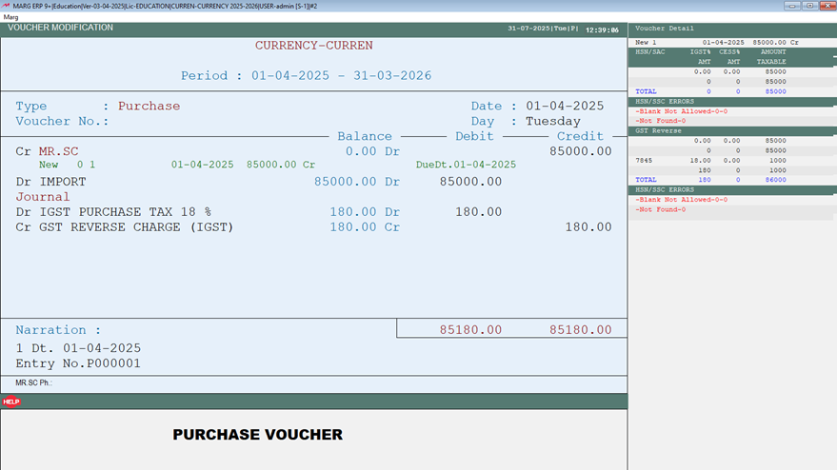
Task: Click the voucher date 01-04-2025 field
Action: [565, 107]
